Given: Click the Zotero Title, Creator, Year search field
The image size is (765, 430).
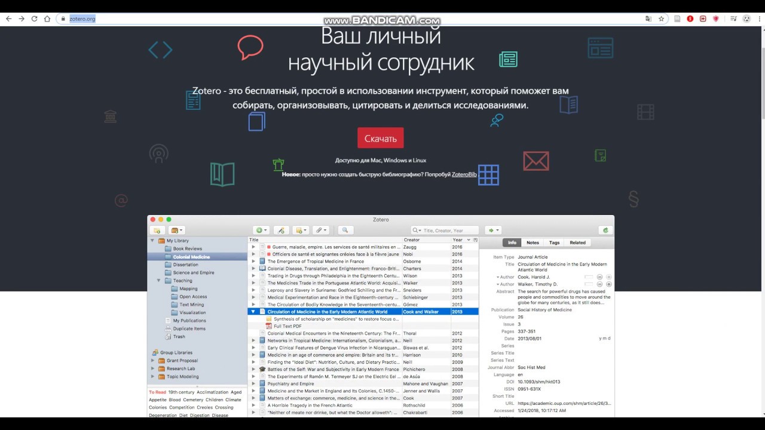Looking at the screenshot, I should pos(445,230).
